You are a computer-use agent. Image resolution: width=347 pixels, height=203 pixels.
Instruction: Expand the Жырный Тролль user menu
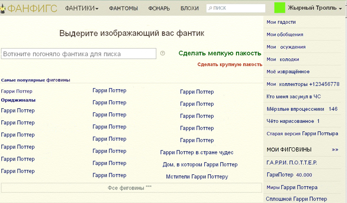click(315, 8)
